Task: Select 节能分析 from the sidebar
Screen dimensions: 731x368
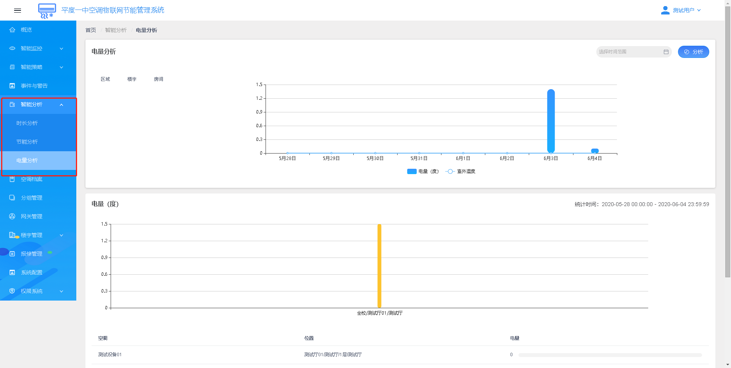Action: pos(27,142)
